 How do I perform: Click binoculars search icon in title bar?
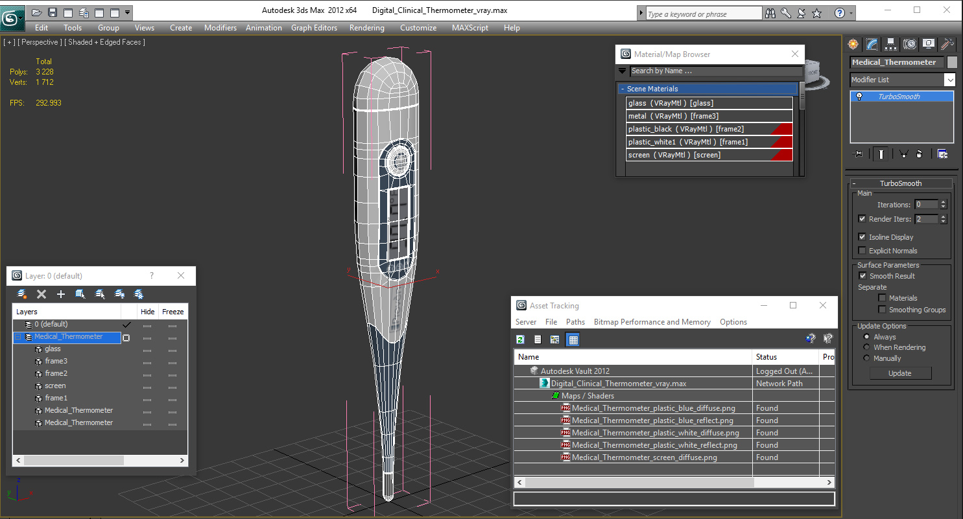click(770, 13)
